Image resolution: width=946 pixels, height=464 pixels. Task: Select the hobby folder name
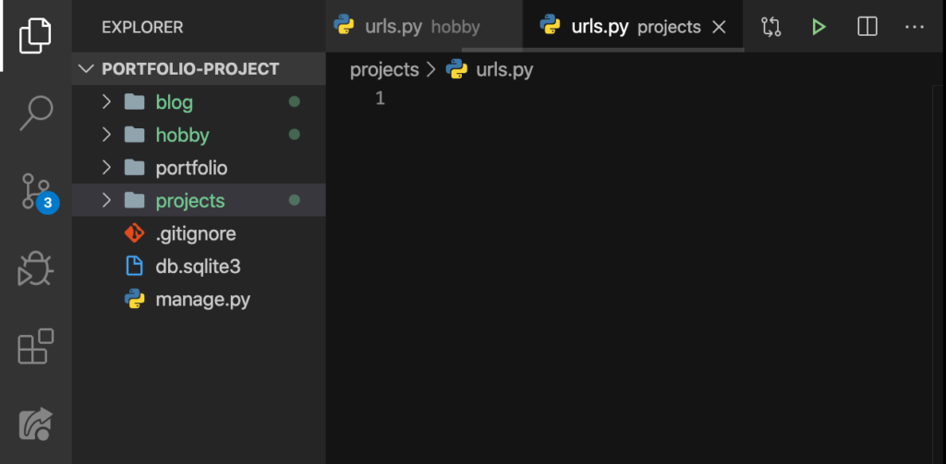(182, 135)
